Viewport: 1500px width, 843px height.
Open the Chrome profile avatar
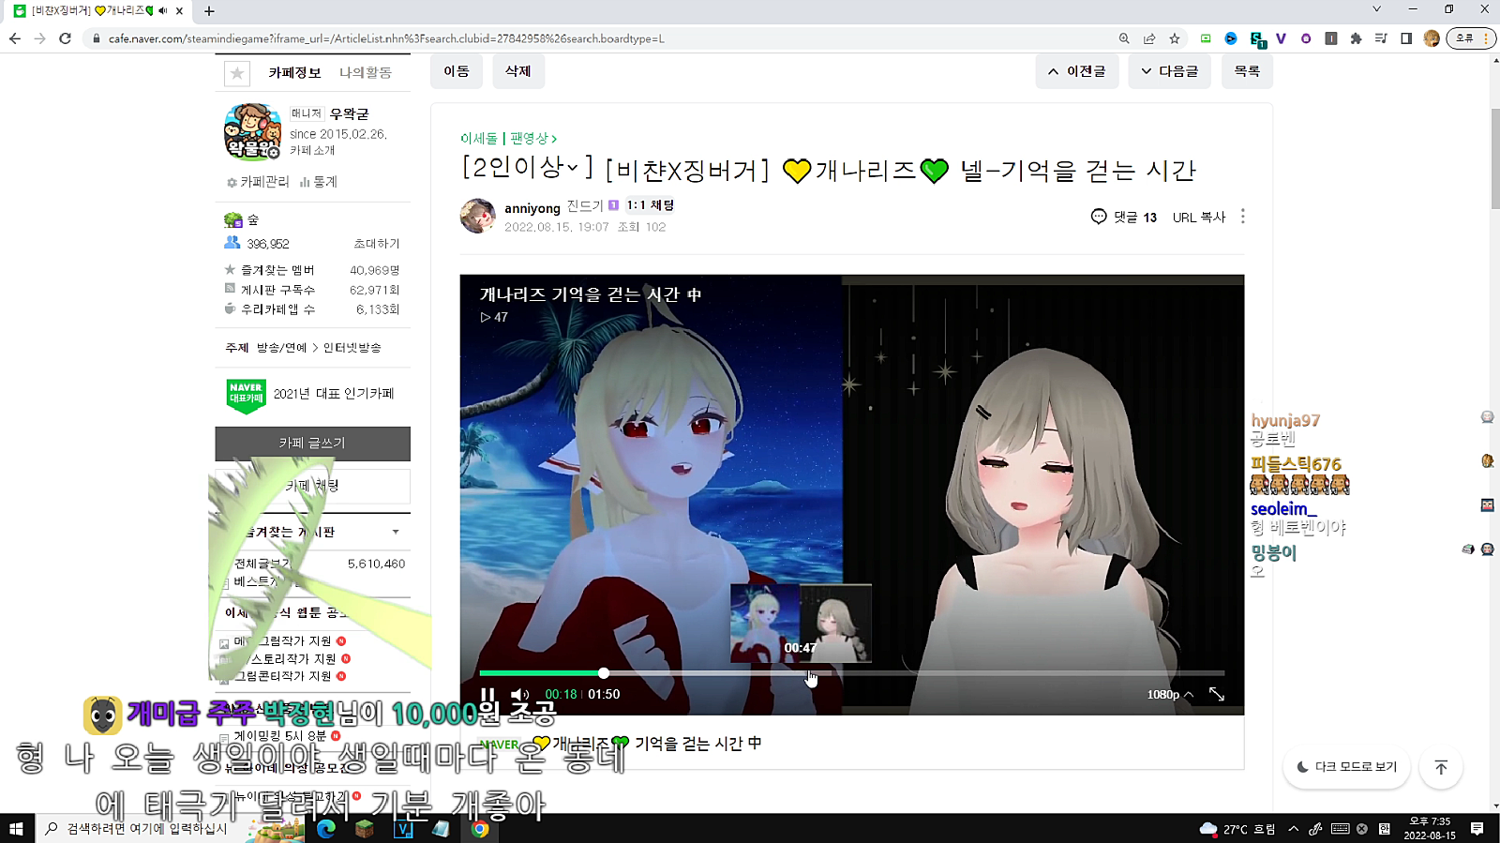point(1432,38)
